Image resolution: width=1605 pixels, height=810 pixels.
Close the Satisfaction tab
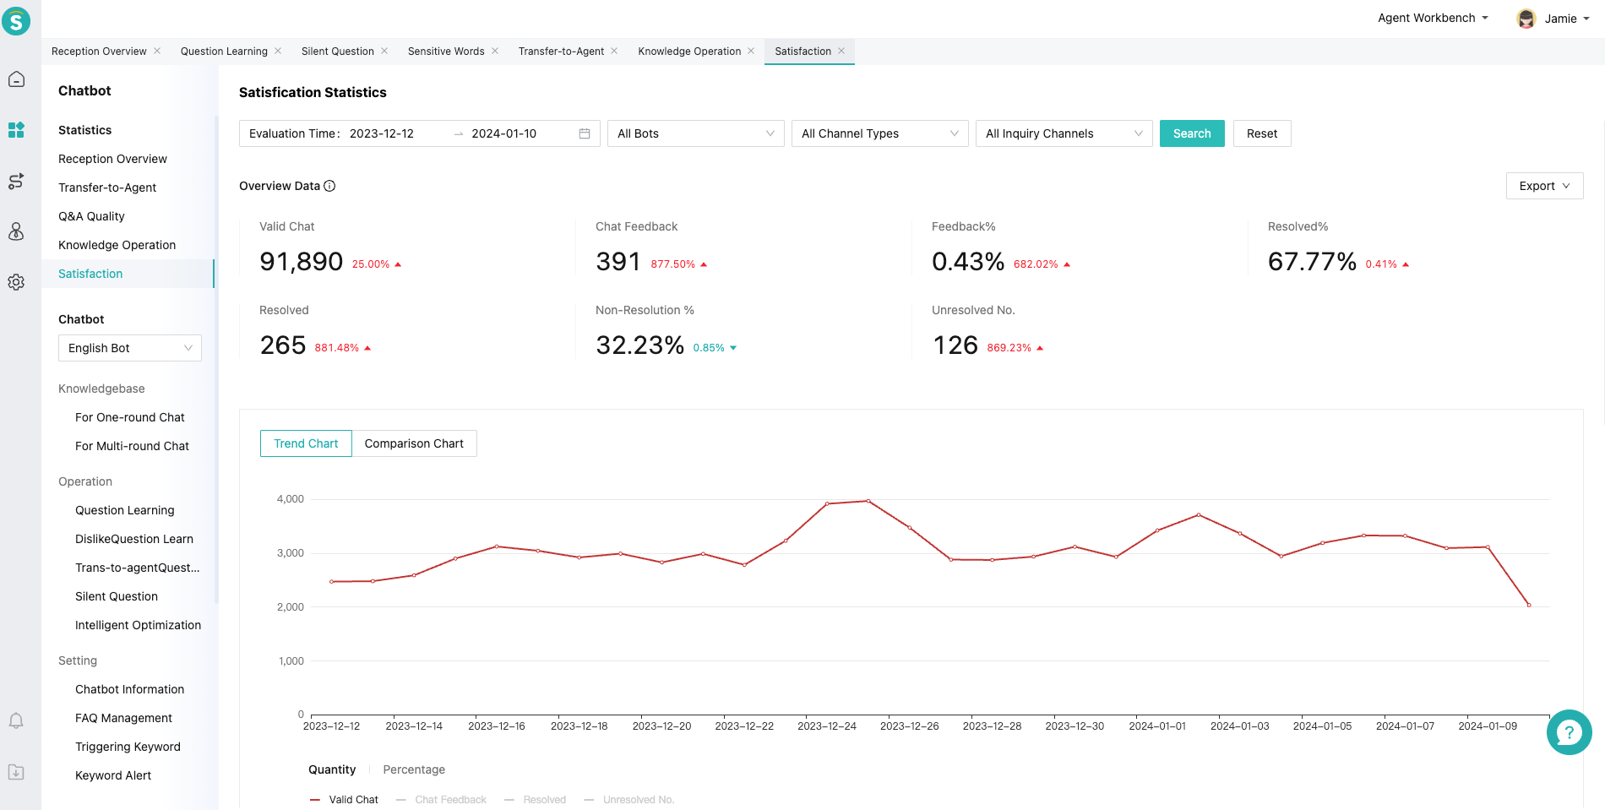[x=841, y=51]
